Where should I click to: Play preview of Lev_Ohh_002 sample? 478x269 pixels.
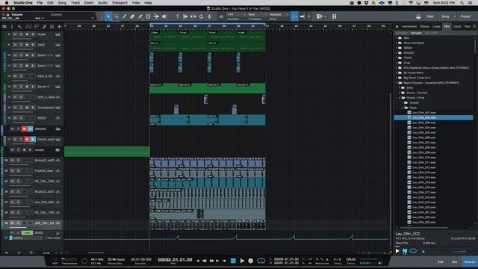397,251
